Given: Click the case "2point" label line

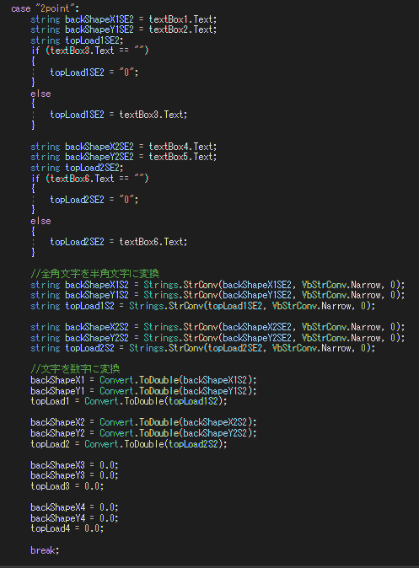Looking at the screenshot, I should tap(45, 8).
